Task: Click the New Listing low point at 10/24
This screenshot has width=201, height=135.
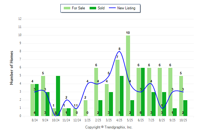Action: click(56, 116)
